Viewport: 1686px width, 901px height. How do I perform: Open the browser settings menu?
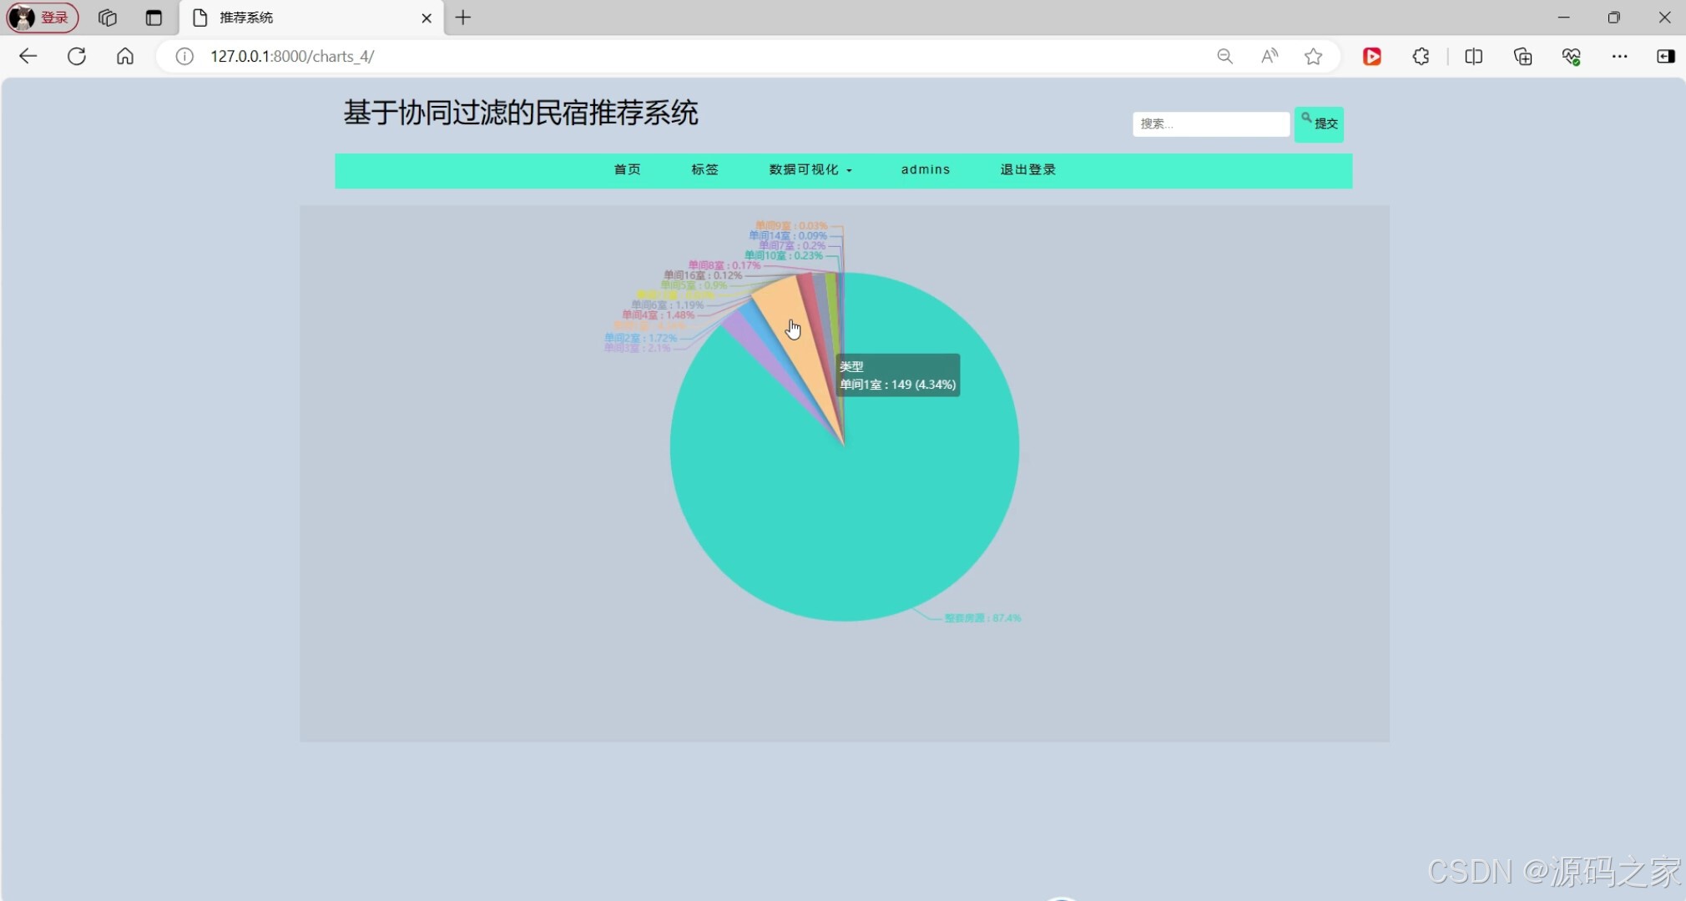click(1620, 56)
